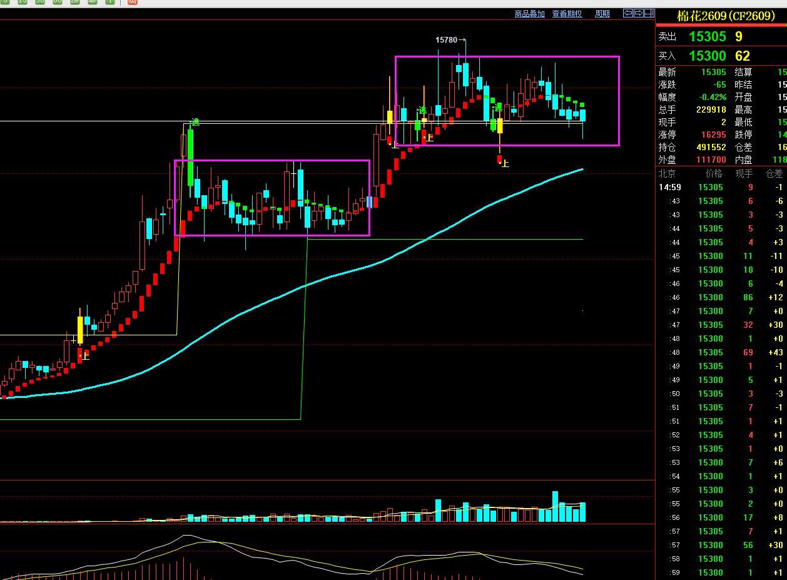787x580 pixels.
Task: Click the 现手 column header in tick list
Action: pyautogui.click(x=744, y=174)
